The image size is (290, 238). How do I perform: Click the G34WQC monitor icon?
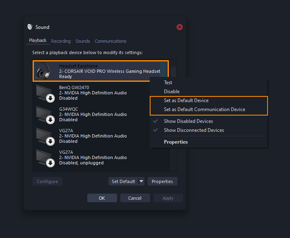[x=45, y=115]
